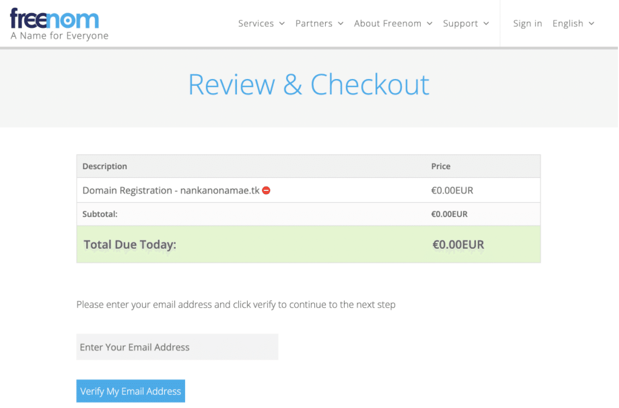
Task: Expand the English language dropdown
Action: [573, 23]
